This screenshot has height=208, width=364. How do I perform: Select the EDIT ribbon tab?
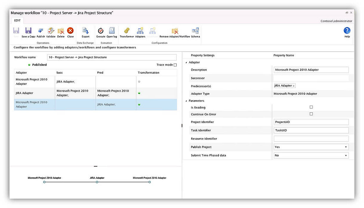17,21
